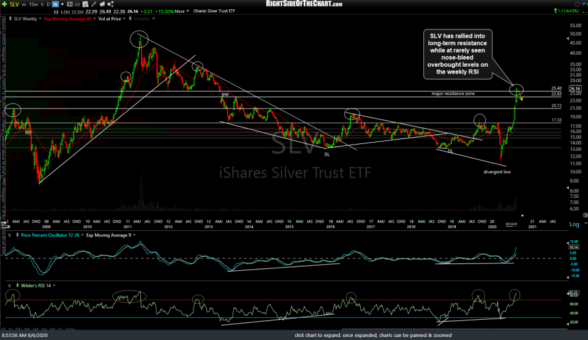588x340 pixels.
Task: Click the up-down reorder arrows beside SLV Weekly
Action: (10, 18)
